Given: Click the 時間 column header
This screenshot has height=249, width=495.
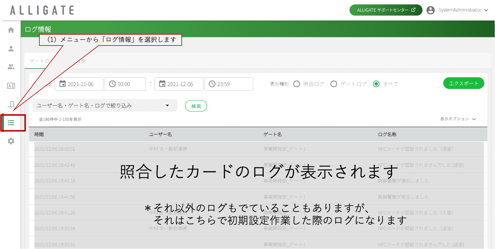Looking at the screenshot, I should [x=39, y=134].
